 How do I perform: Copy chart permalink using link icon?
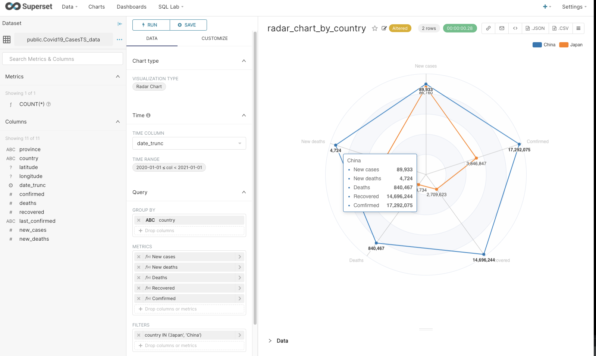click(x=488, y=28)
